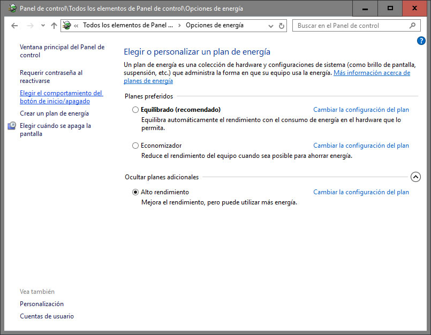Select the Alto rendimiento plan
The image size is (431, 335).
tap(135, 192)
